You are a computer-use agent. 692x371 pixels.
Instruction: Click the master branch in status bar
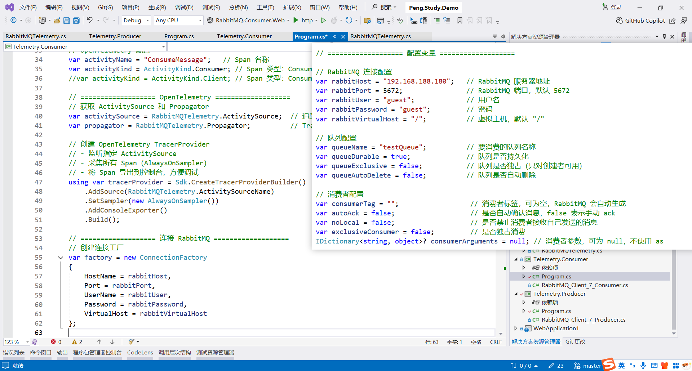(591, 366)
